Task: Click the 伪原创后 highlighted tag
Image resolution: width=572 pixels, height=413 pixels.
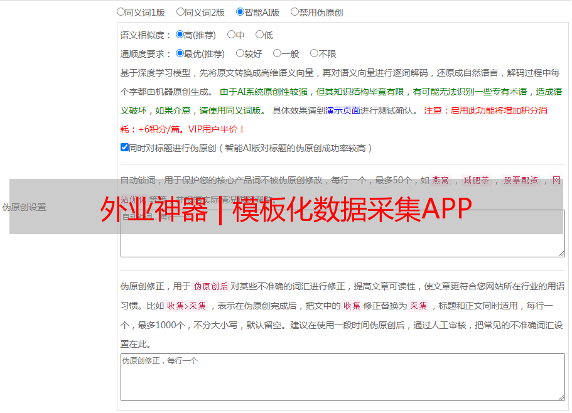Action: (211, 286)
